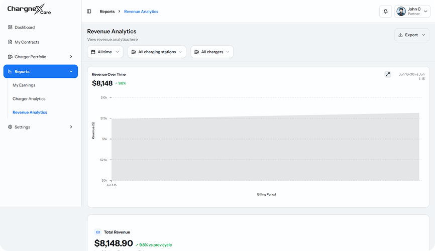Viewport: 435px width, 251px height.
Task: Click the download icon on Export
Action: [x=401, y=35]
